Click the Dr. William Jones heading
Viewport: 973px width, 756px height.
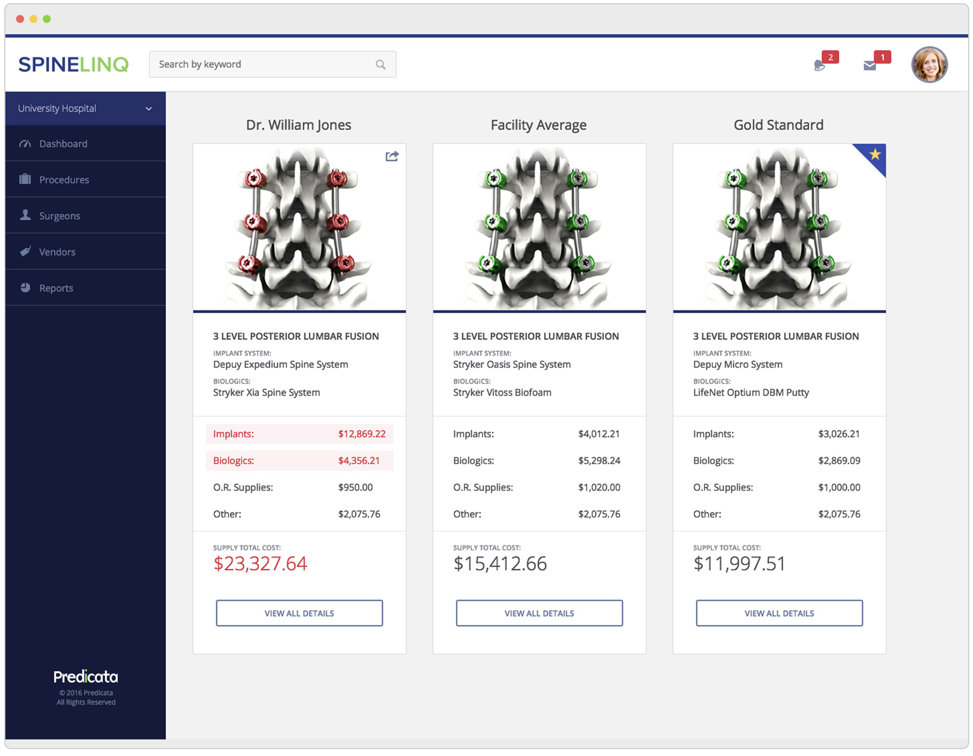tap(298, 125)
